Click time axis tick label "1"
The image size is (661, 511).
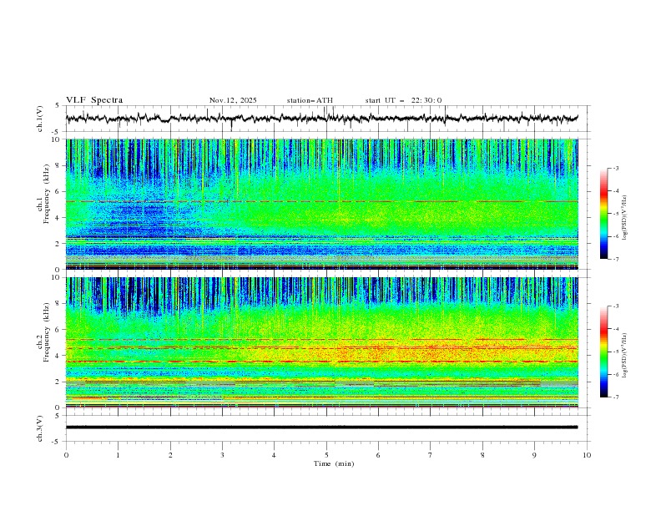click(x=118, y=455)
